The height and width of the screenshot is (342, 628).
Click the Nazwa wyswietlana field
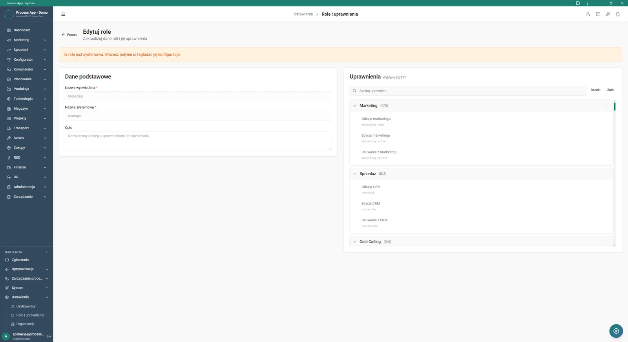pyautogui.click(x=198, y=96)
